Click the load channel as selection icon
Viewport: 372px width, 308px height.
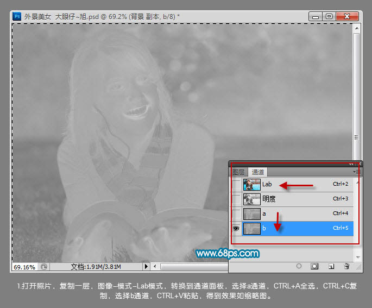299,266
